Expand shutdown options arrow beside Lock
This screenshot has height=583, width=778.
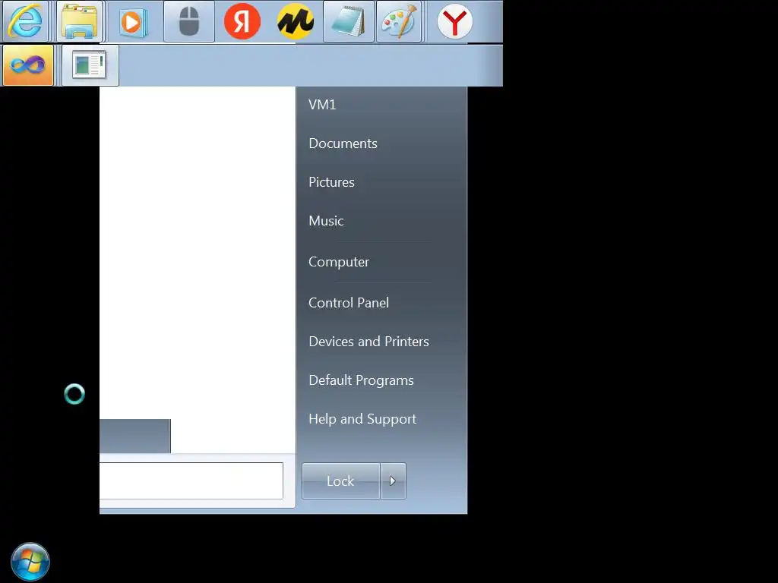393,481
